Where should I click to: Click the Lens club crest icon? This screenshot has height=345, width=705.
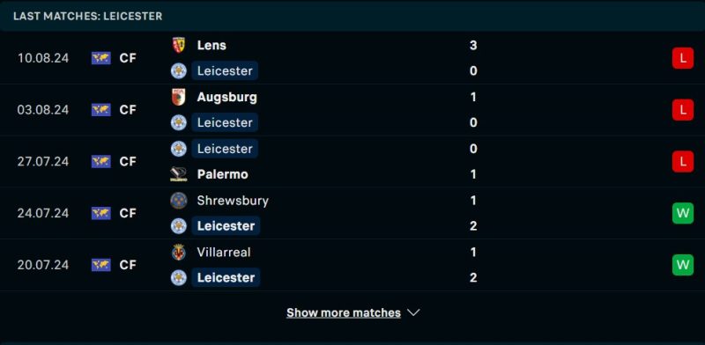click(179, 46)
